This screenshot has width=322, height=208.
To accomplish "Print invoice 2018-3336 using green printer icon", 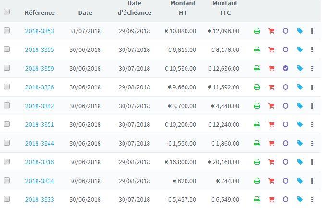I will click(257, 87).
